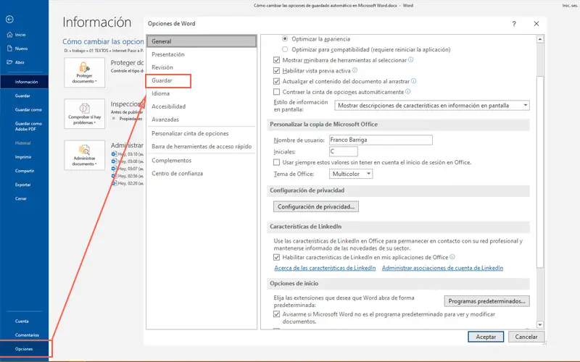Click the Cancelar button
580x362 pixels.
click(x=526, y=337)
